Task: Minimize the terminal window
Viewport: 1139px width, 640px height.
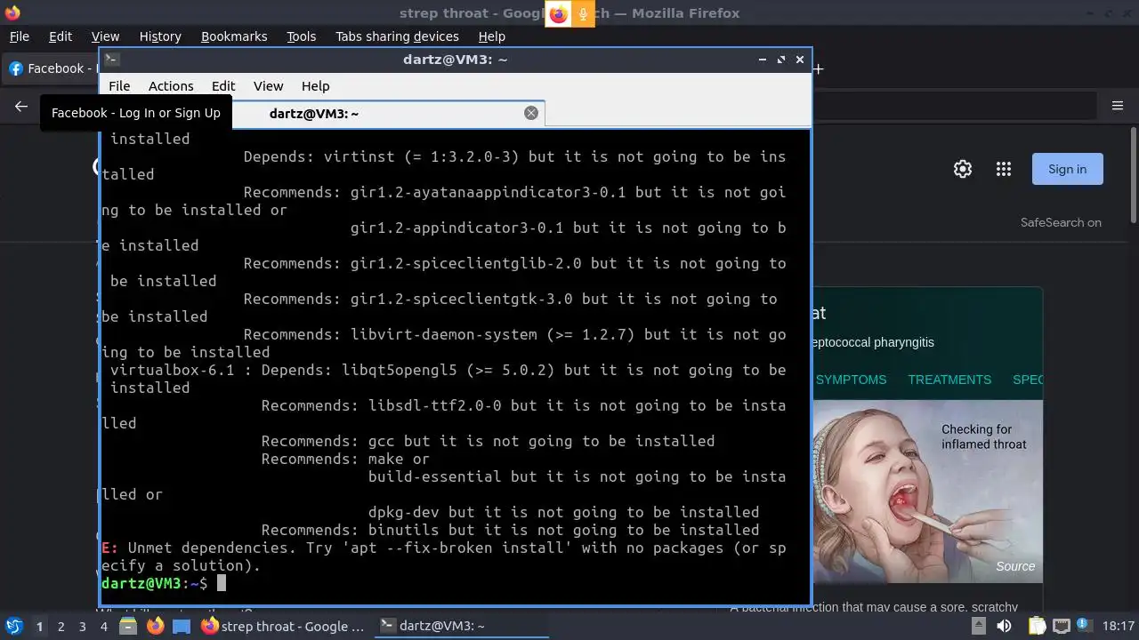Action: tap(763, 60)
